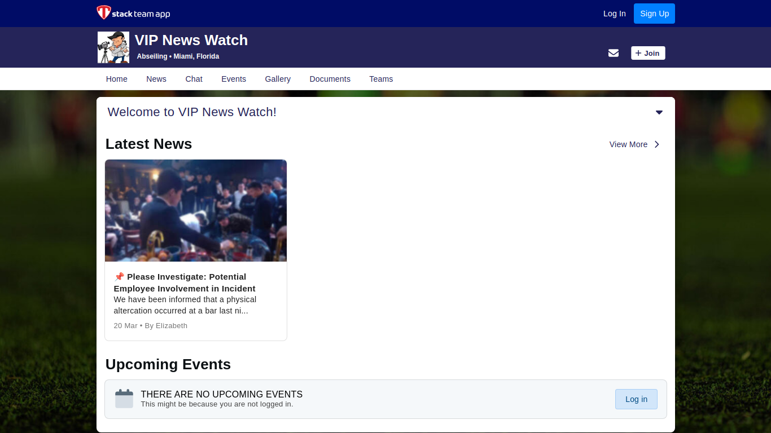
Task: Click the Welcome to VIP News Watch heading
Action: pyautogui.click(x=192, y=112)
